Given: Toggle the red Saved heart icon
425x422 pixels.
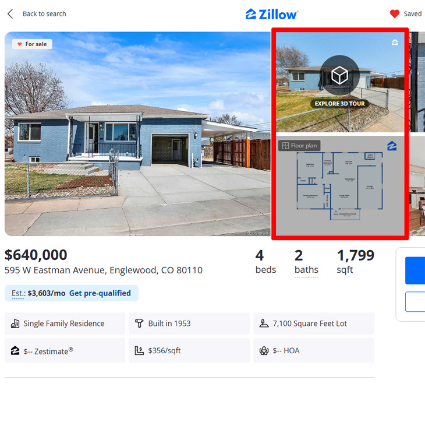Looking at the screenshot, I should [394, 14].
